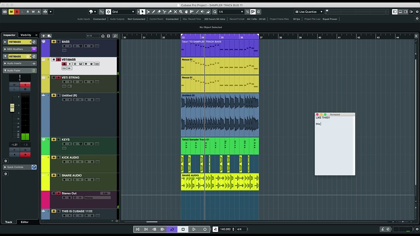Unsolo the VSTi STRING track

(58, 78)
